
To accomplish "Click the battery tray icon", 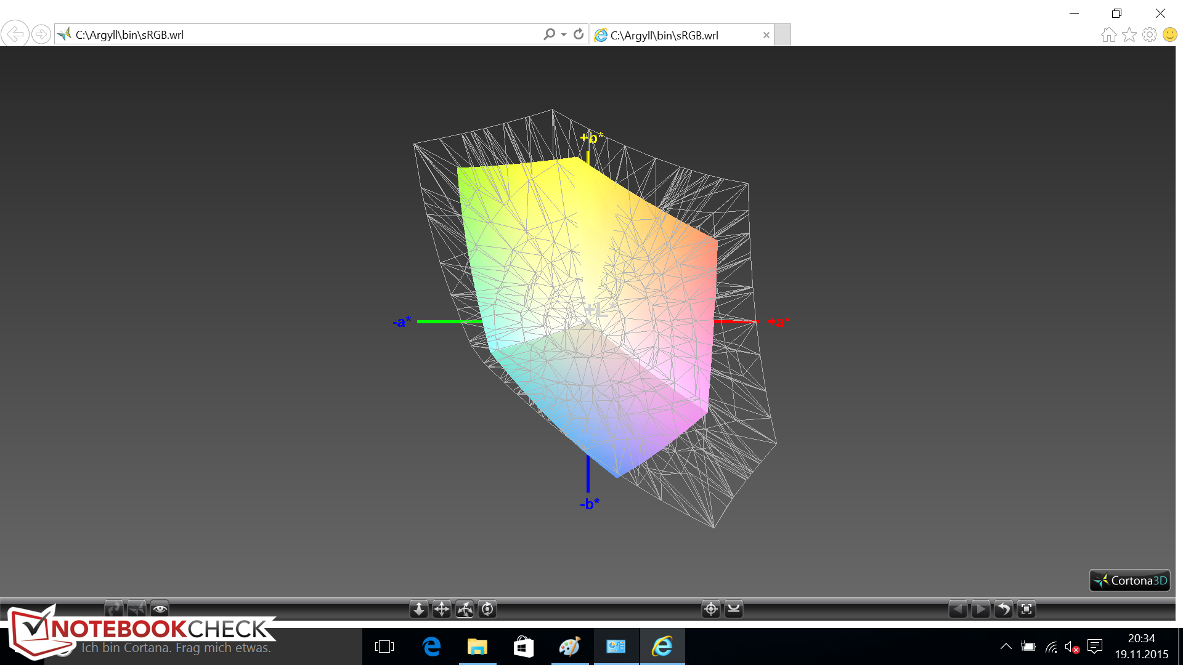I will (1028, 647).
